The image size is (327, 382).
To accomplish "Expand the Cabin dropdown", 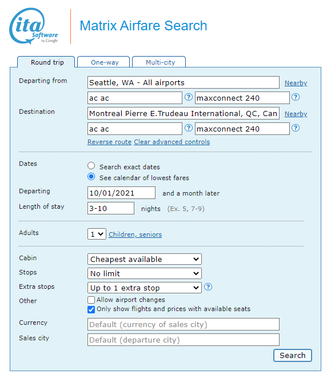I will [x=145, y=259].
